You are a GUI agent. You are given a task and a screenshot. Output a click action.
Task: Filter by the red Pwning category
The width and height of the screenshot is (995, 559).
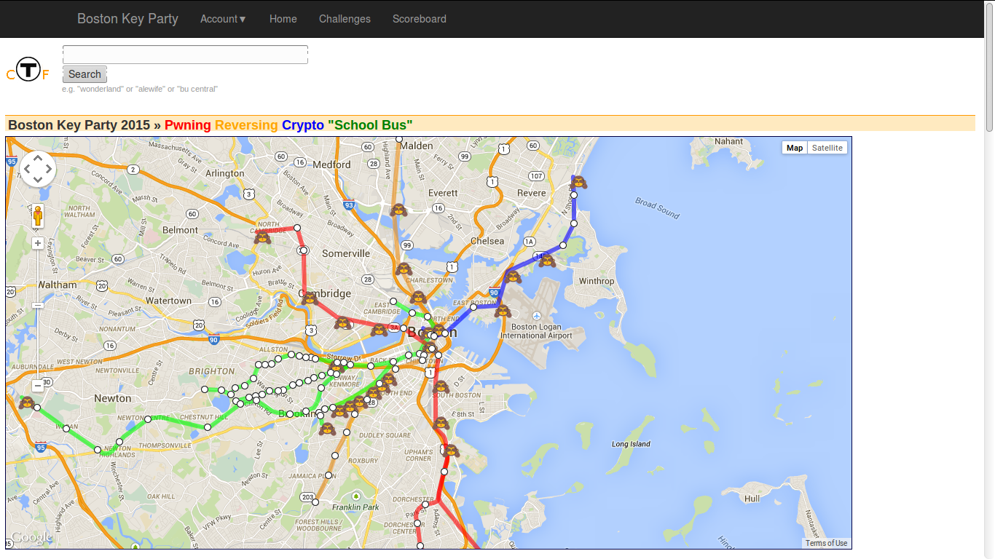click(188, 125)
